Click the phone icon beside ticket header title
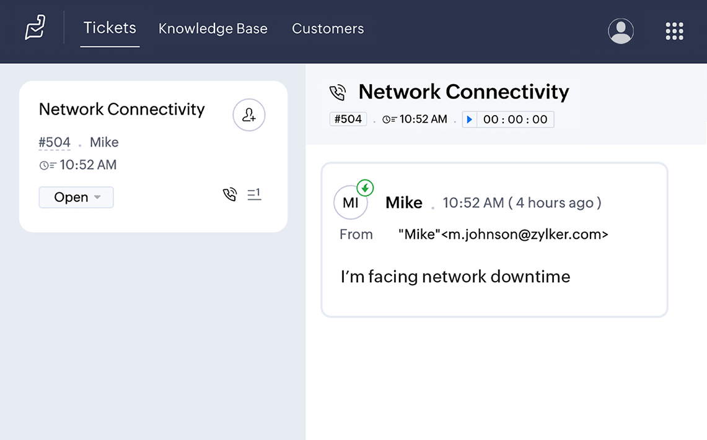Image resolution: width=707 pixels, height=440 pixels. (x=337, y=93)
